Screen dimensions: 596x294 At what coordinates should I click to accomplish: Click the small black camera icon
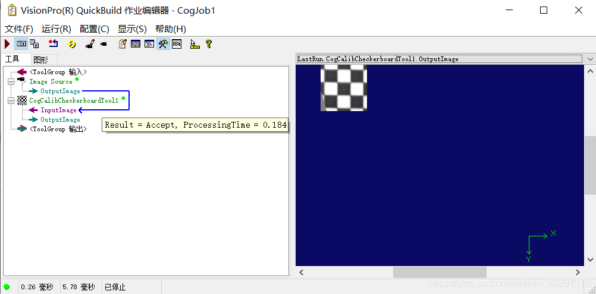[103, 44]
